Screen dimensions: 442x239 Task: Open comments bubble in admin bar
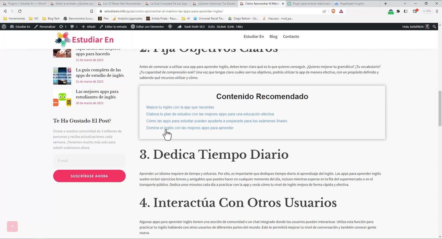[x=74, y=27]
